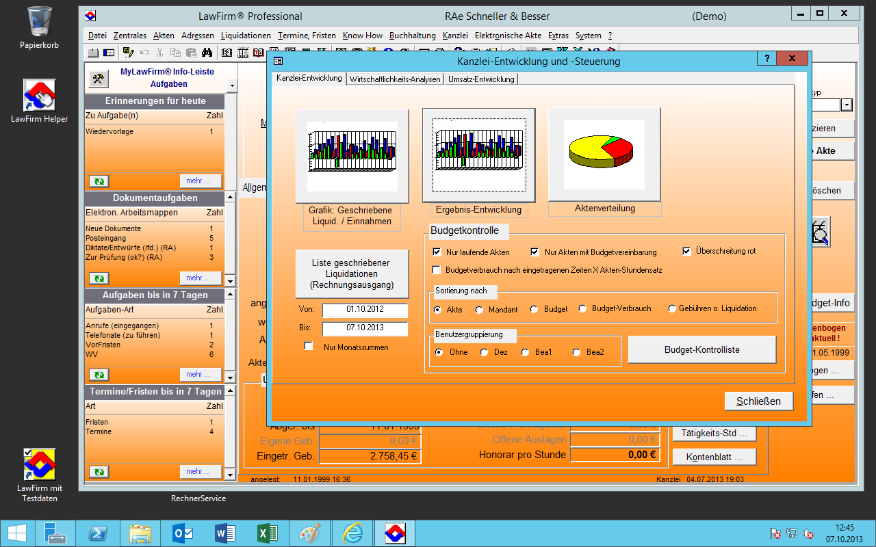Refresh the Aufgaben bis in 7 Tagen panel
The width and height of the screenshot is (876, 547).
click(x=99, y=375)
